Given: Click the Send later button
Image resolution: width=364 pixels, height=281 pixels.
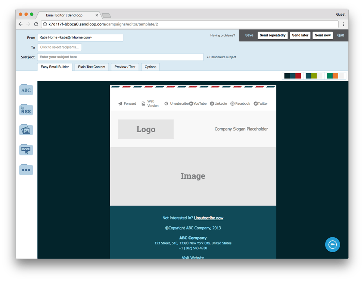Looking at the screenshot, I should [x=300, y=35].
